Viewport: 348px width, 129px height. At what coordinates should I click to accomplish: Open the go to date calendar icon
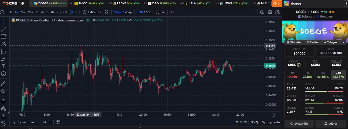click(58, 122)
